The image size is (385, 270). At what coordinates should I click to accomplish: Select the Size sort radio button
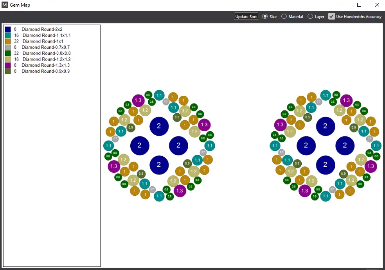click(265, 16)
